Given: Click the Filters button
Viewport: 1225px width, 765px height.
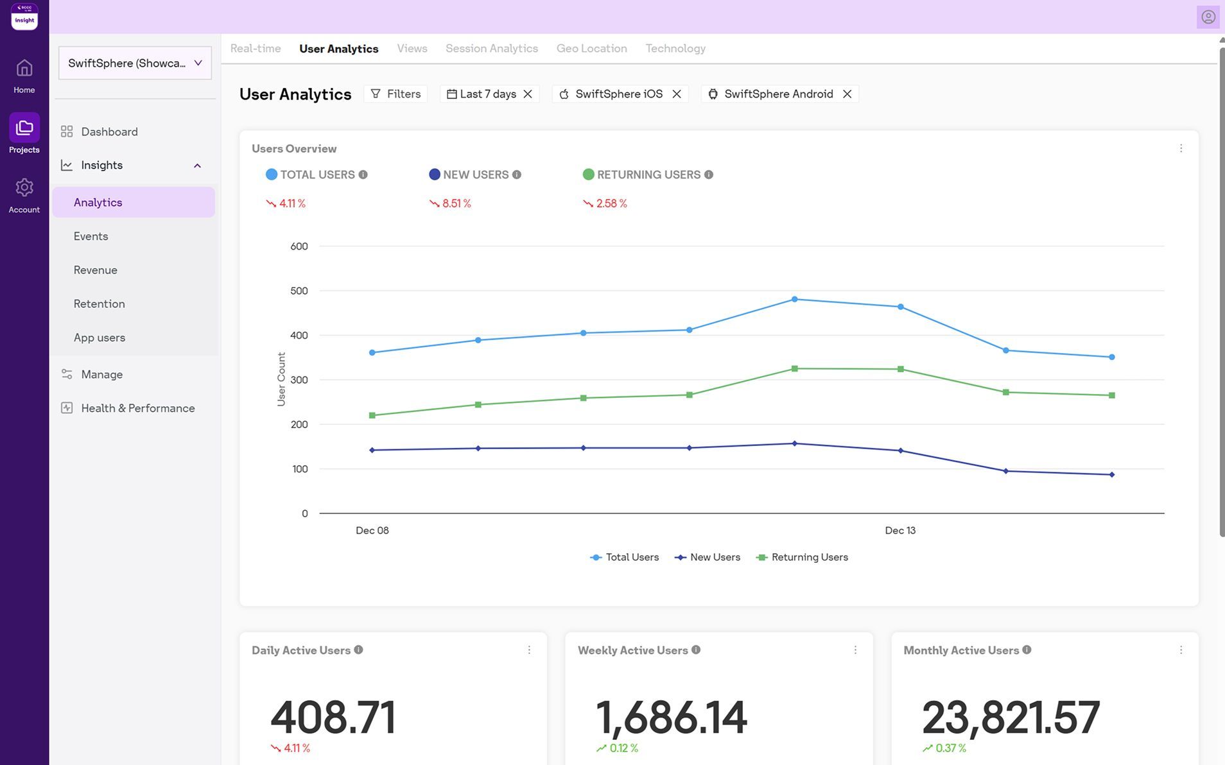Looking at the screenshot, I should (x=395, y=94).
